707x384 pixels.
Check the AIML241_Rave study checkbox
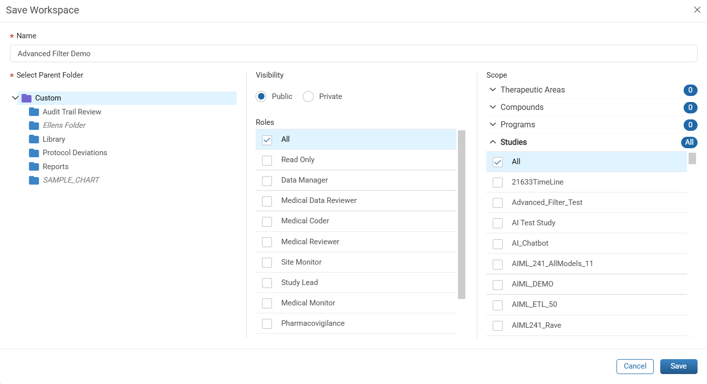[498, 326]
